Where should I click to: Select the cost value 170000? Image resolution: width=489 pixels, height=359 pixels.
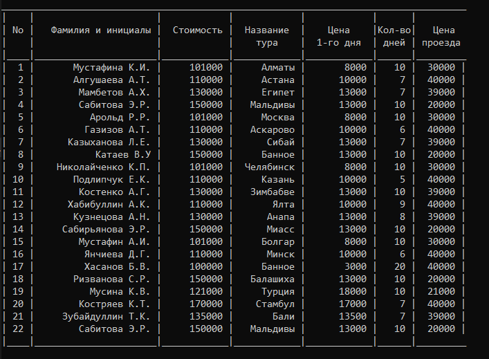(x=206, y=304)
